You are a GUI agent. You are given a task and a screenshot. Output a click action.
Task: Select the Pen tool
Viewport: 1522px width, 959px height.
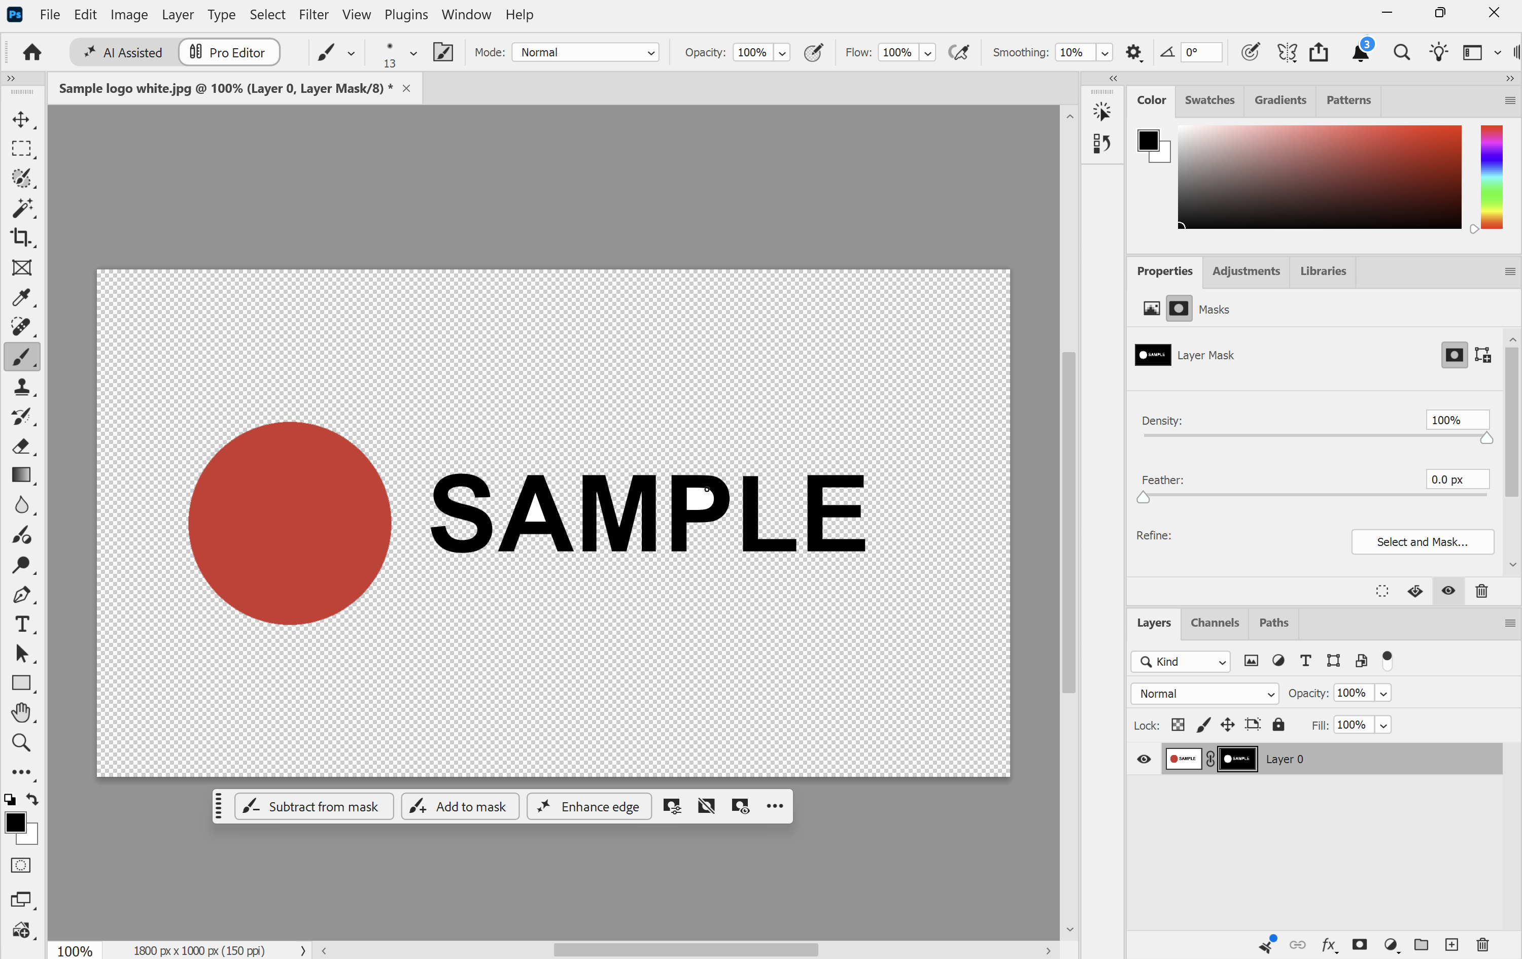coord(21,594)
